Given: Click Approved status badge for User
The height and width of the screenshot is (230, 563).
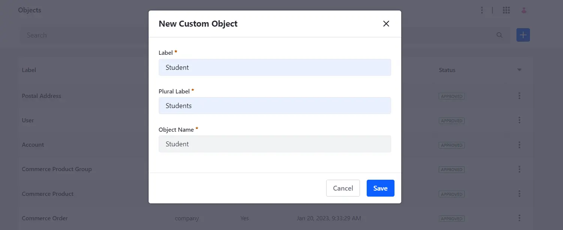Looking at the screenshot, I should tap(452, 120).
